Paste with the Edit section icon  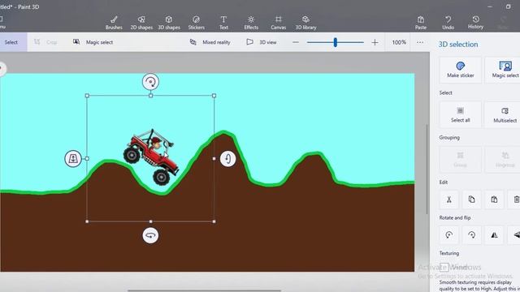(x=494, y=200)
